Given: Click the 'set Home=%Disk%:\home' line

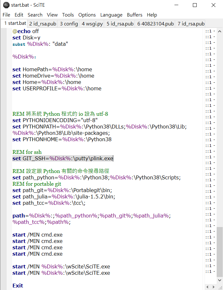Looking at the screenshot, I should pos(47,82).
